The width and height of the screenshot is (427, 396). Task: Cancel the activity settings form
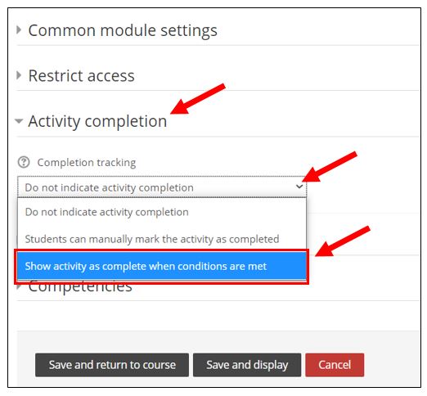(335, 365)
